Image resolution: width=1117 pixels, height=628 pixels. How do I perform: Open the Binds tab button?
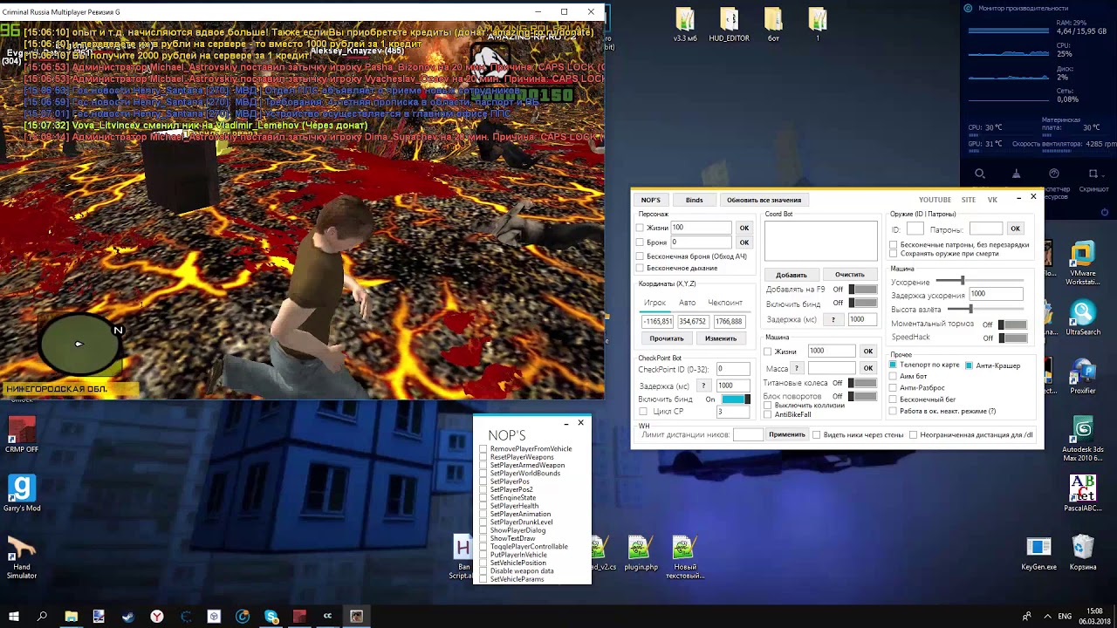[x=694, y=200]
